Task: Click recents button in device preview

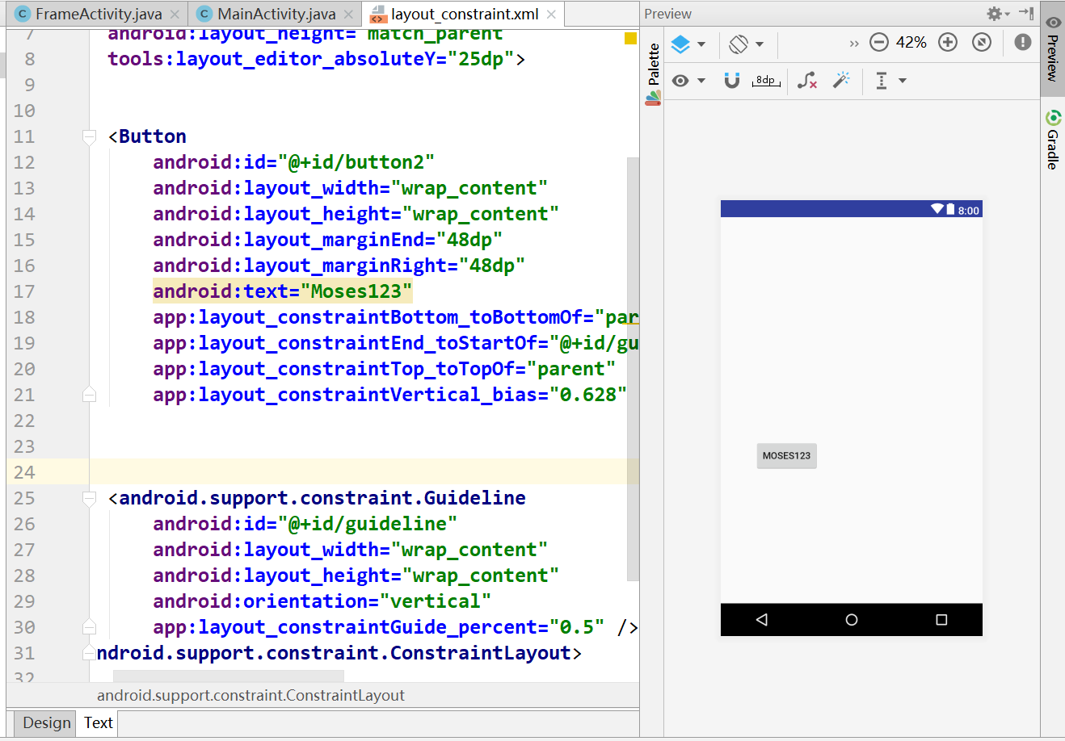Action: (x=941, y=620)
